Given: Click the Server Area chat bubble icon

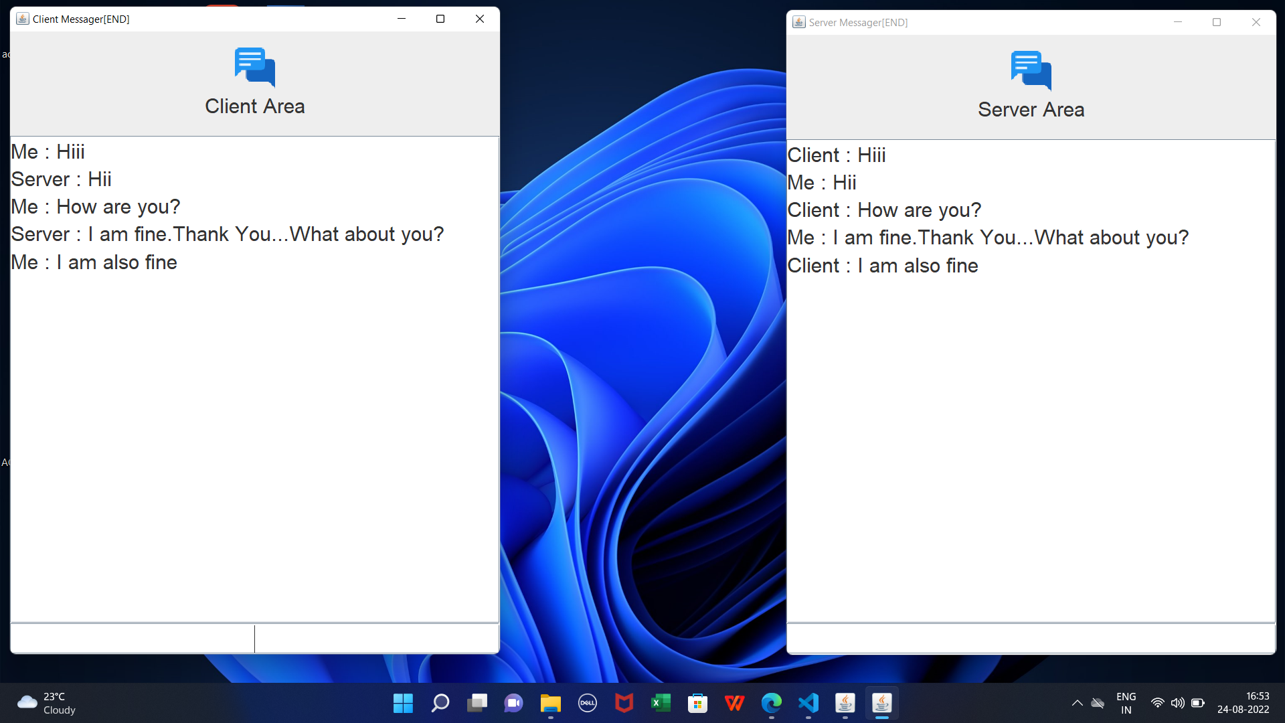Looking at the screenshot, I should click(x=1031, y=70).
